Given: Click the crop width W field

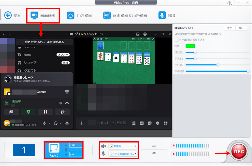Looking at the screenshot, I should [x=76, y=145].
